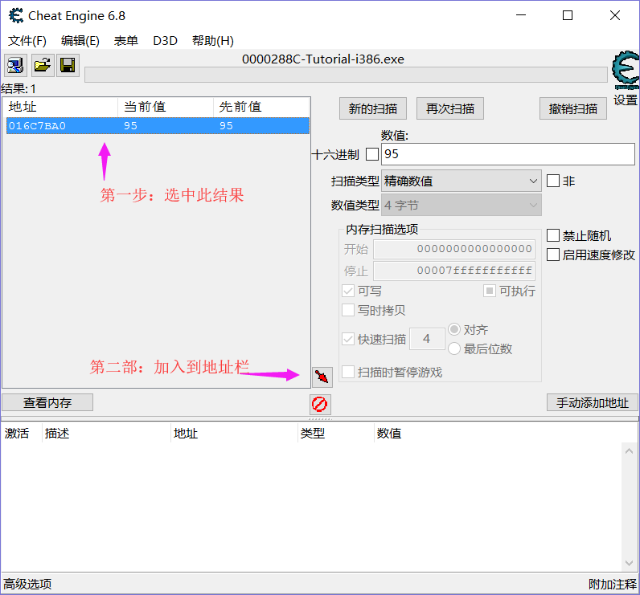The width and height of the screenshot is (640, 595).
Task: Click the 停止 address input field
Action: point(454,271)
